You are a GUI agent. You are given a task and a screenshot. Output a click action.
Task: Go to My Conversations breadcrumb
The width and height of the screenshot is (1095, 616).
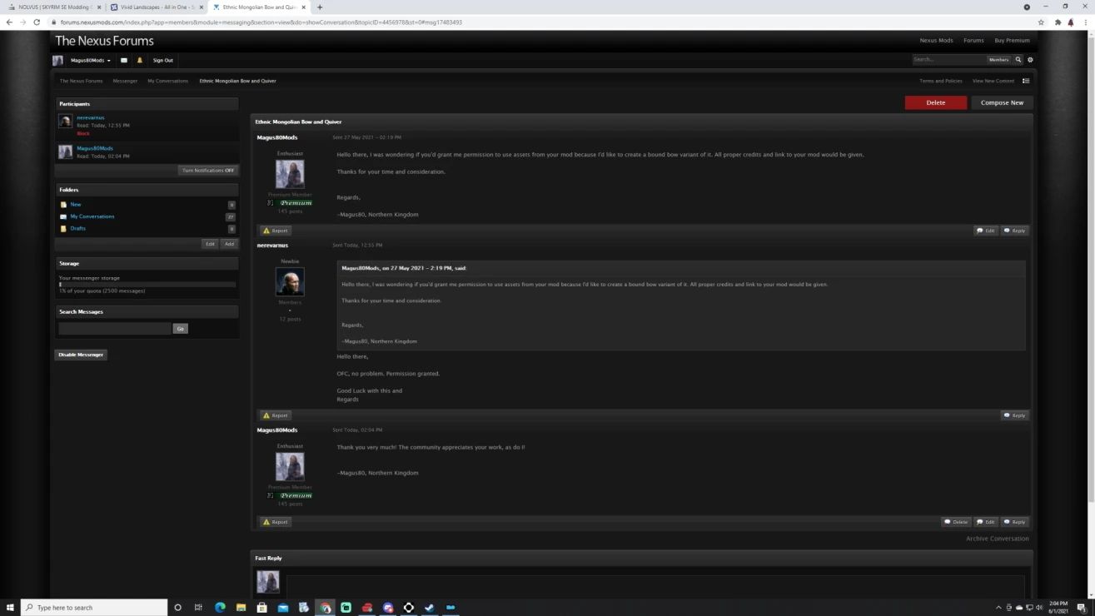pos(167,81)
